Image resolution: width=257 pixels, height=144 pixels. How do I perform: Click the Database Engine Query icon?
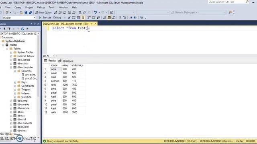(x=55, y=12)
